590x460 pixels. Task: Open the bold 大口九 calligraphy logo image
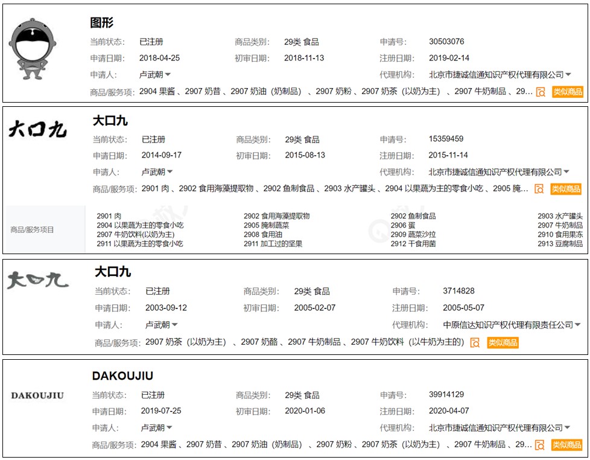pyautogui.click(x=37, y=129)
